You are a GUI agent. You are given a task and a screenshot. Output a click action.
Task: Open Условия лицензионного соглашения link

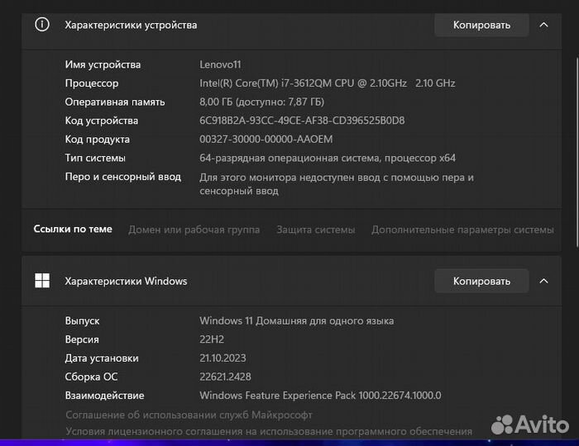tap(269, 431)
